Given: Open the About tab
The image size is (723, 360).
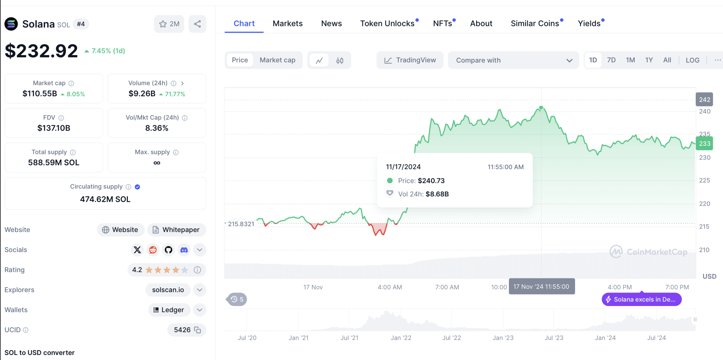Looking at the screenshot, I should tap(481, 23).
